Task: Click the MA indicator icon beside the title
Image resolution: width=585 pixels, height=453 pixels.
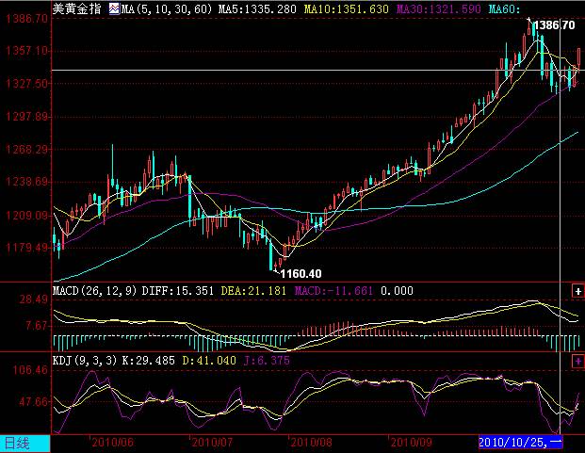Action: coord(114,8)
